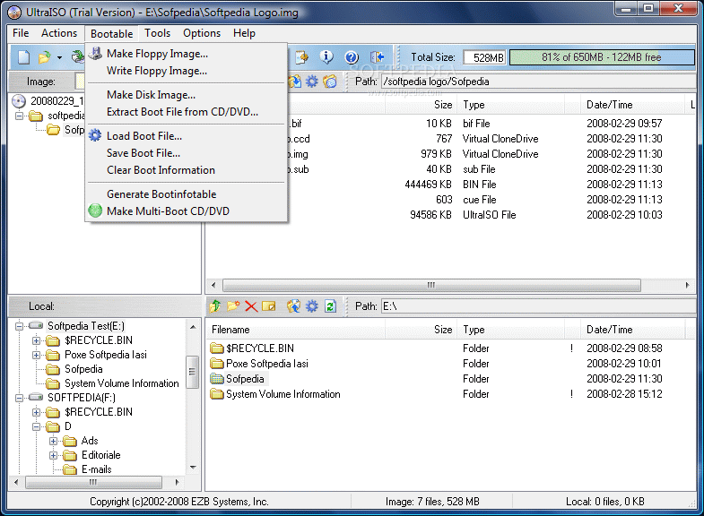Click the local Size column header
The image size is (704, 516).
point(421,330)
